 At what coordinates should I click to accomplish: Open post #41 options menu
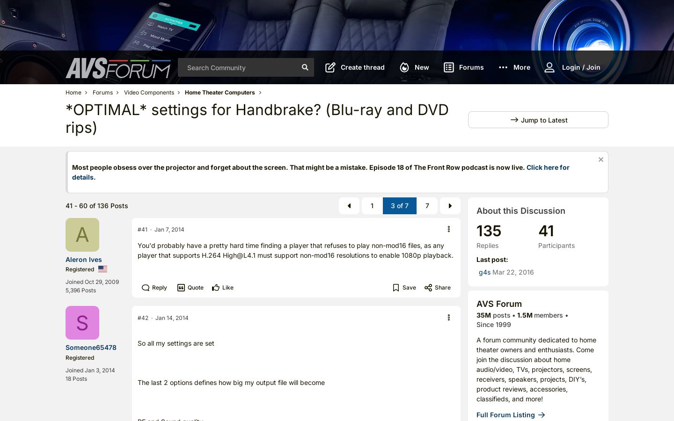point(448,229)
